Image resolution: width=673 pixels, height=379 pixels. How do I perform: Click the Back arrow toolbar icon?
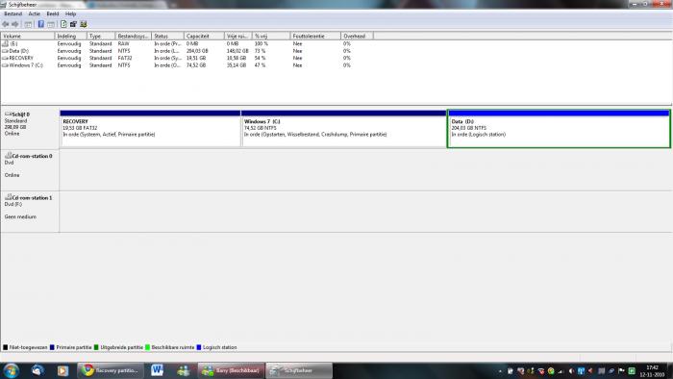point(6,24)
